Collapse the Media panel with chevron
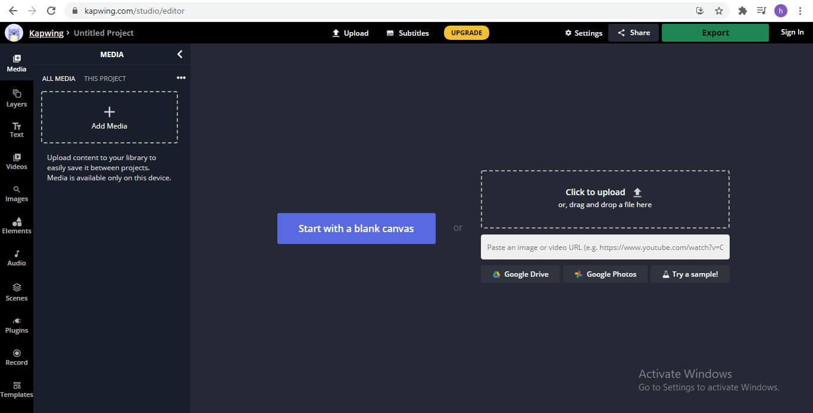The width and height of the screenshot is (813, 413). click(x=180, y=54)
